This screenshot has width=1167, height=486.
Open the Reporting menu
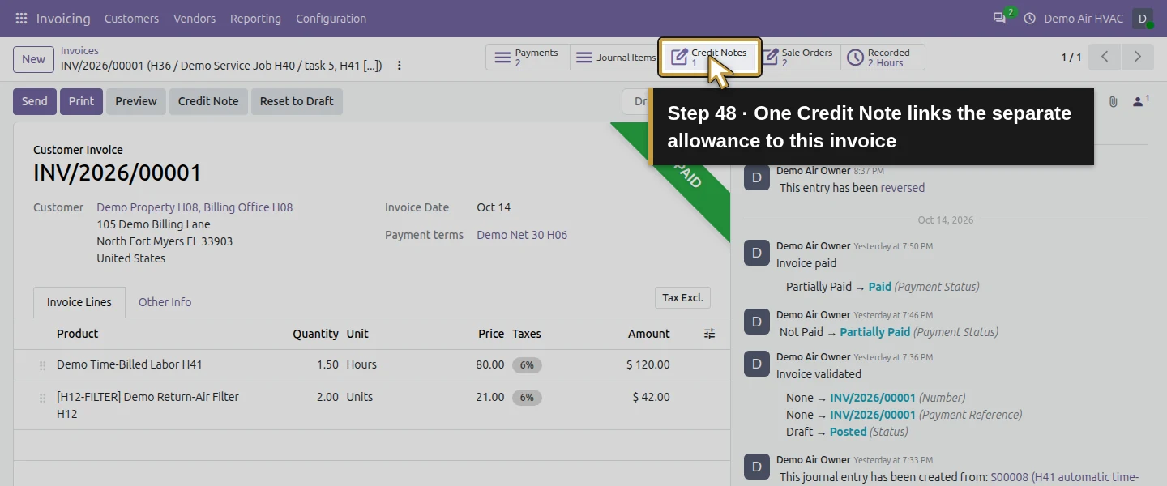tap(255, 18)
